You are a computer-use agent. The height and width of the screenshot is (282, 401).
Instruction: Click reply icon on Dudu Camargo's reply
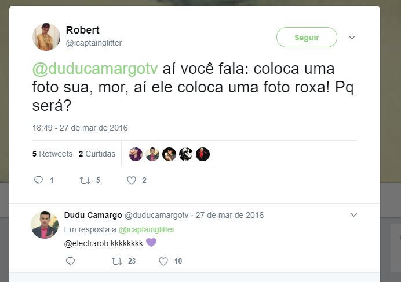coord(70,261)
